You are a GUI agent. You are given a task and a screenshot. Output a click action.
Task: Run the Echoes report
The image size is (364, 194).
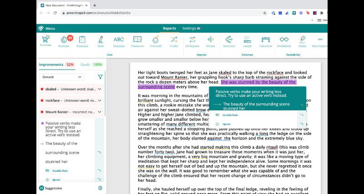(211, 42)
